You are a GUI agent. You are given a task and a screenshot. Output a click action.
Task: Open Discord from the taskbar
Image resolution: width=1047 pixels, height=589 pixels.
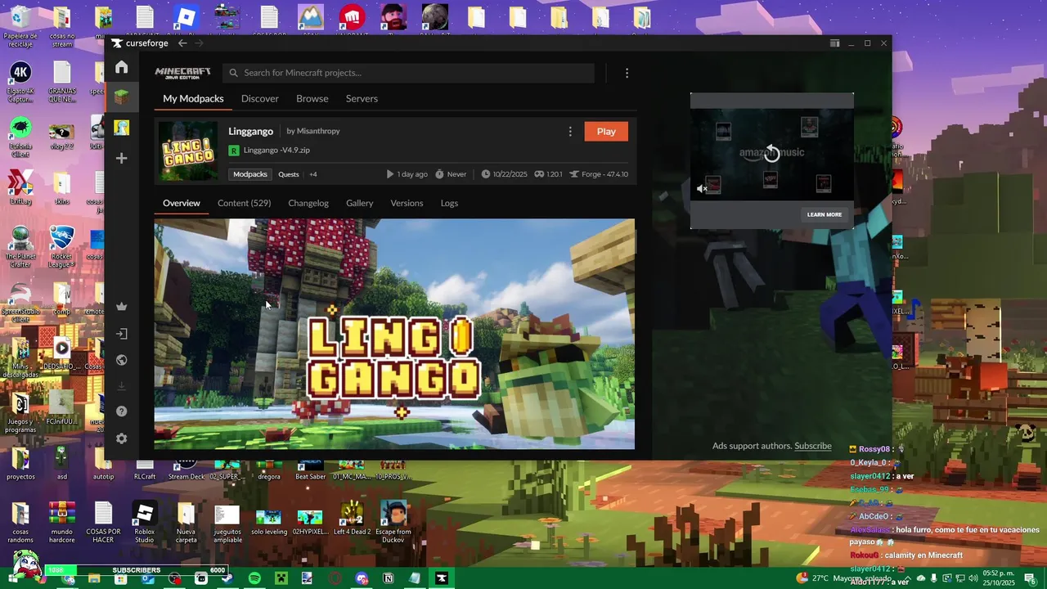(362, 578)
